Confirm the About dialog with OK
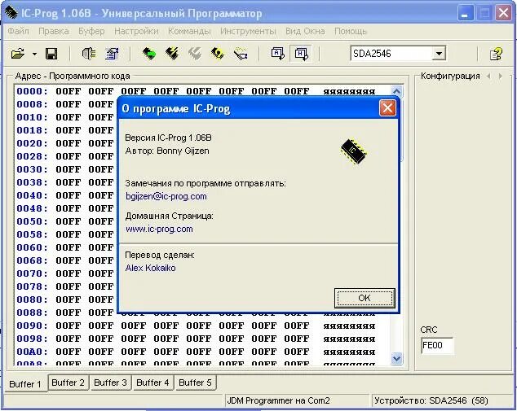 pos(365,298)
